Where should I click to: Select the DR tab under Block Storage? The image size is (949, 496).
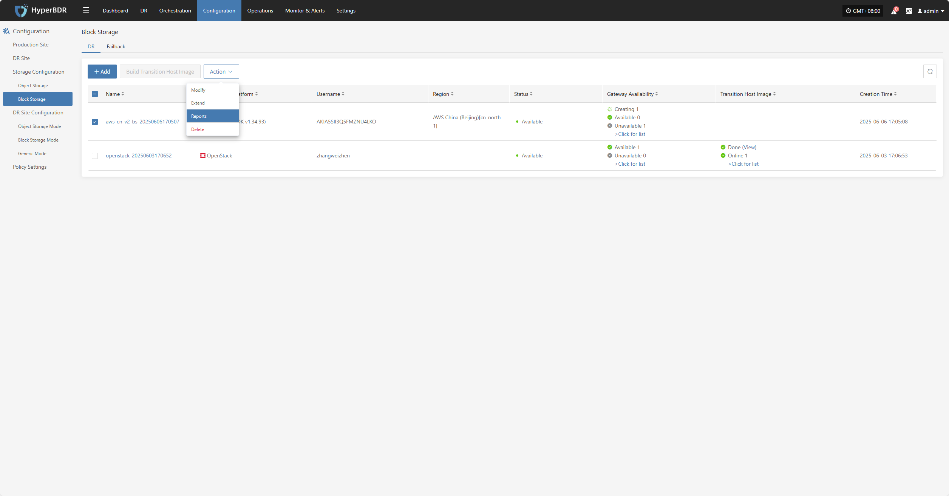click(91, 46)
